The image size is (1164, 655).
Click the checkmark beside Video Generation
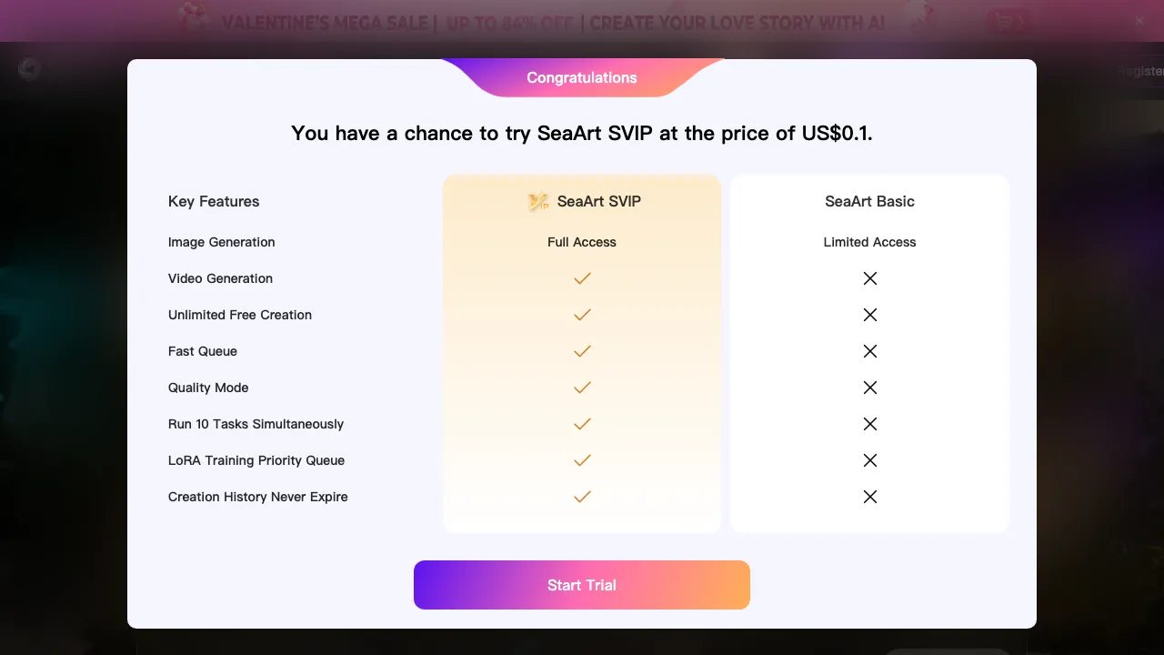click(x=582, y=278)
